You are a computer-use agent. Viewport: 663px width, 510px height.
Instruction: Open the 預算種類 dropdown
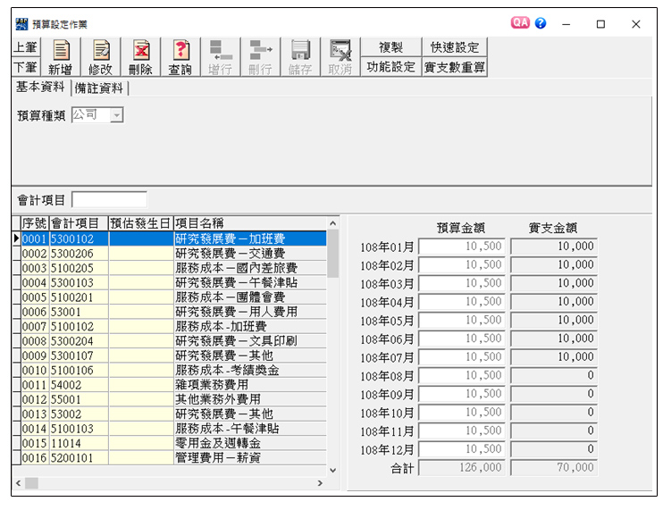116,115
